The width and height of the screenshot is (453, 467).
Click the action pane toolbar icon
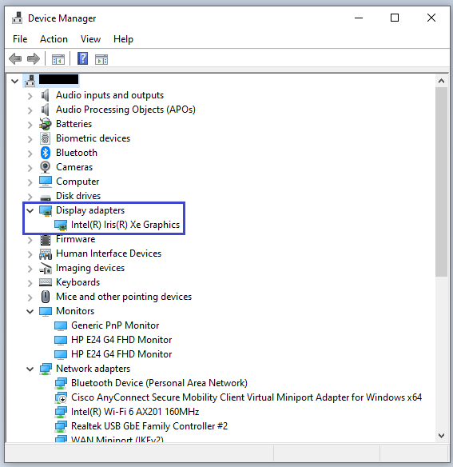coord(101,59)
